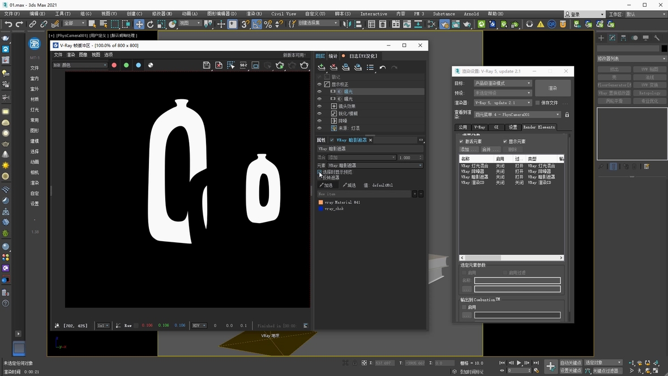
Task: Click the Undo arrow in main toolbar
Action: click(x=8, y=24)
